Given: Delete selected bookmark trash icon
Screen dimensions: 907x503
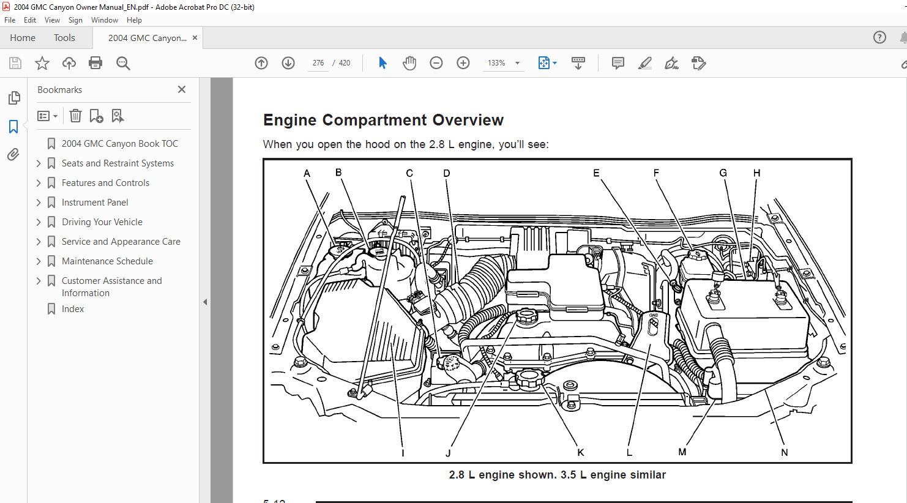Looking at the screenshot, I should 75,116.
